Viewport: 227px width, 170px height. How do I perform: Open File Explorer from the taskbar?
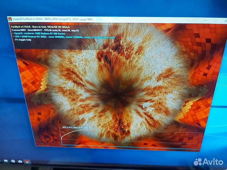pyautogui.click(x=6, y=161)
